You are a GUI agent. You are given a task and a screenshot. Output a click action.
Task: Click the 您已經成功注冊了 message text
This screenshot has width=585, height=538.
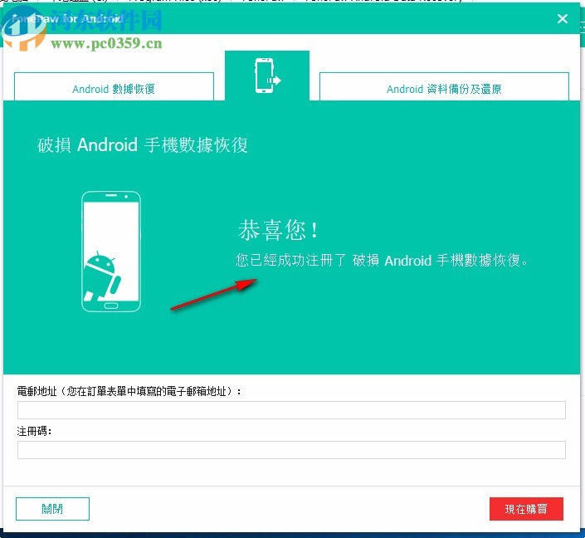point(382,260)
